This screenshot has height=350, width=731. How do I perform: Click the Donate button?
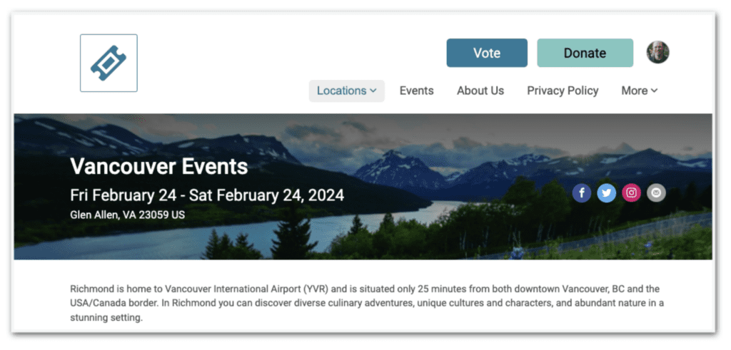click(585, 53)
